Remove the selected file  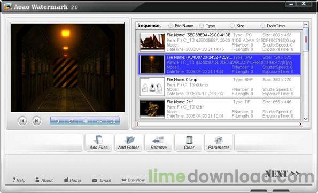(x=159, y=143)
